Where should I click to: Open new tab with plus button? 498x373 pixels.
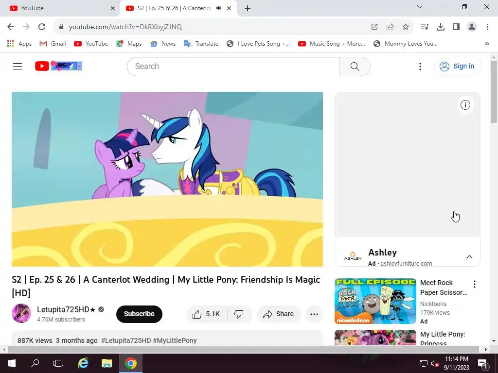click(248, 8)
